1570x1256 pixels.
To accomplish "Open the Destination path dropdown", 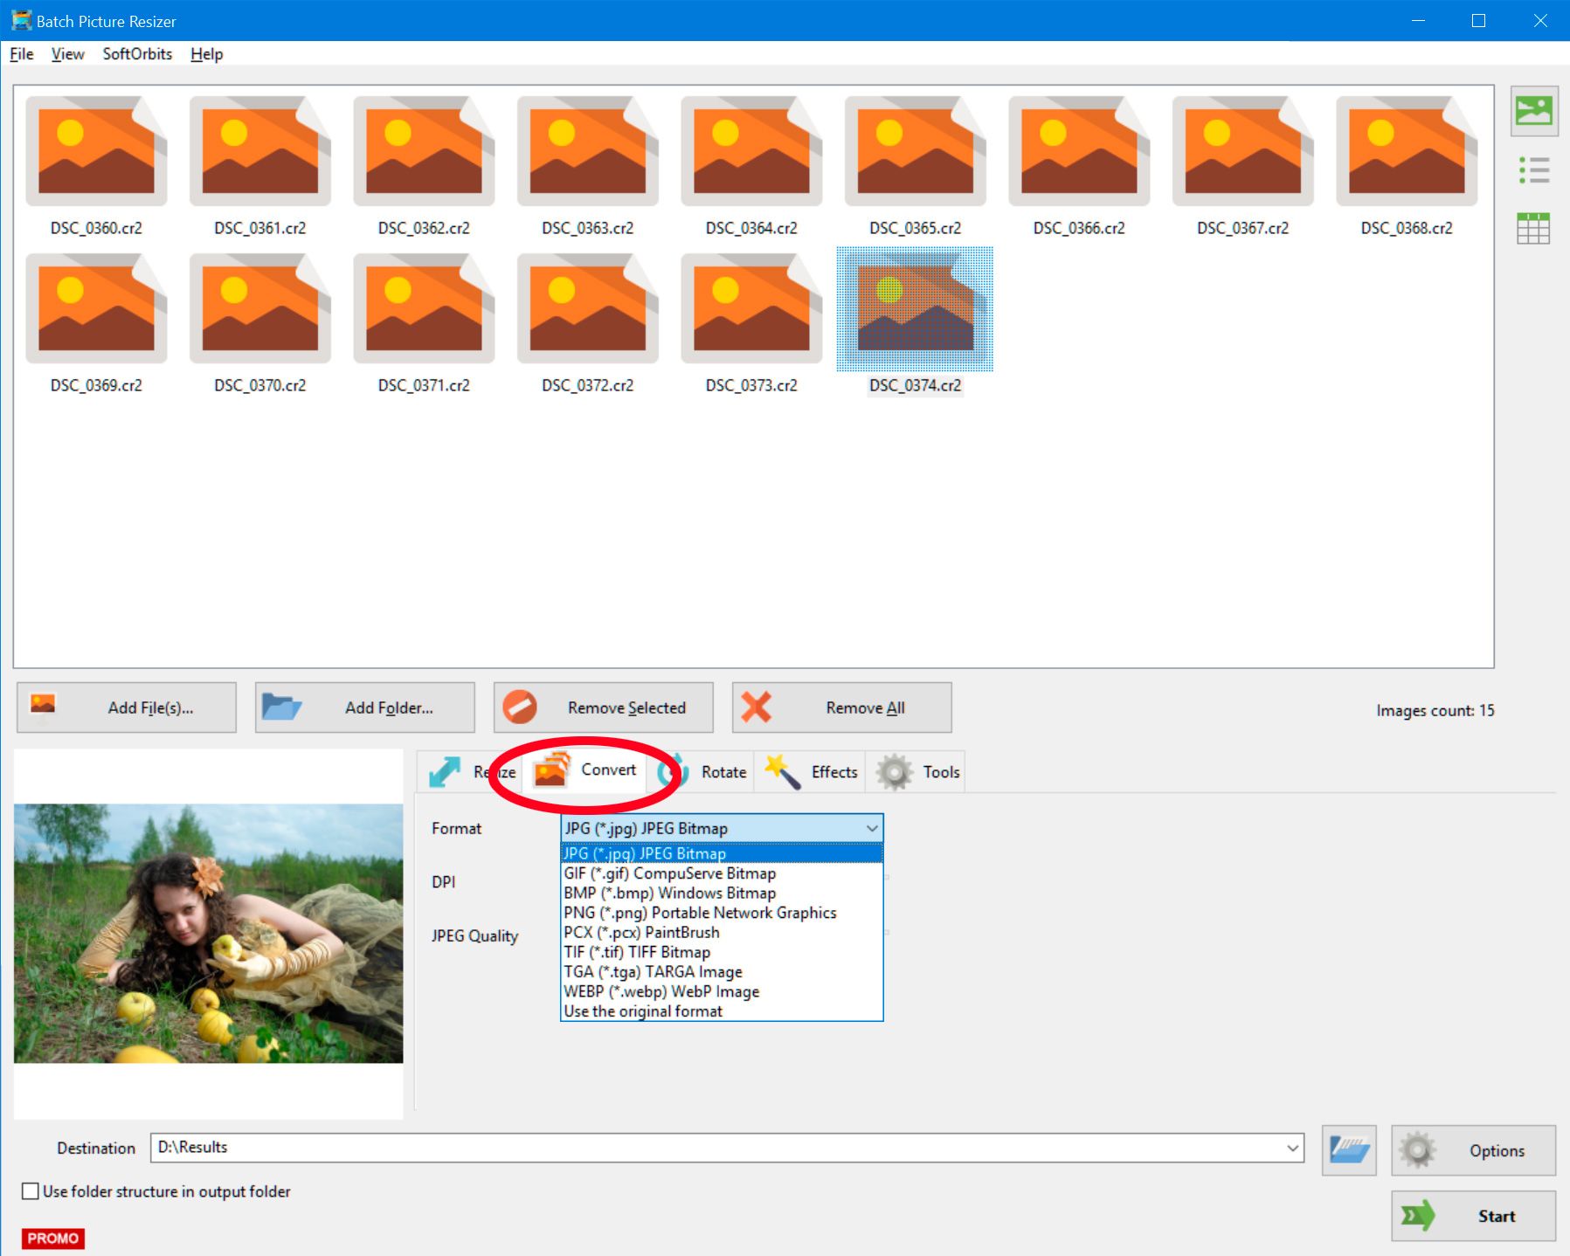I will [x=1292, y=1148].
